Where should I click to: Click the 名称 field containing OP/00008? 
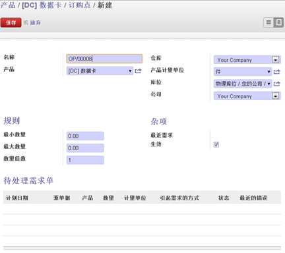[104, 59]
